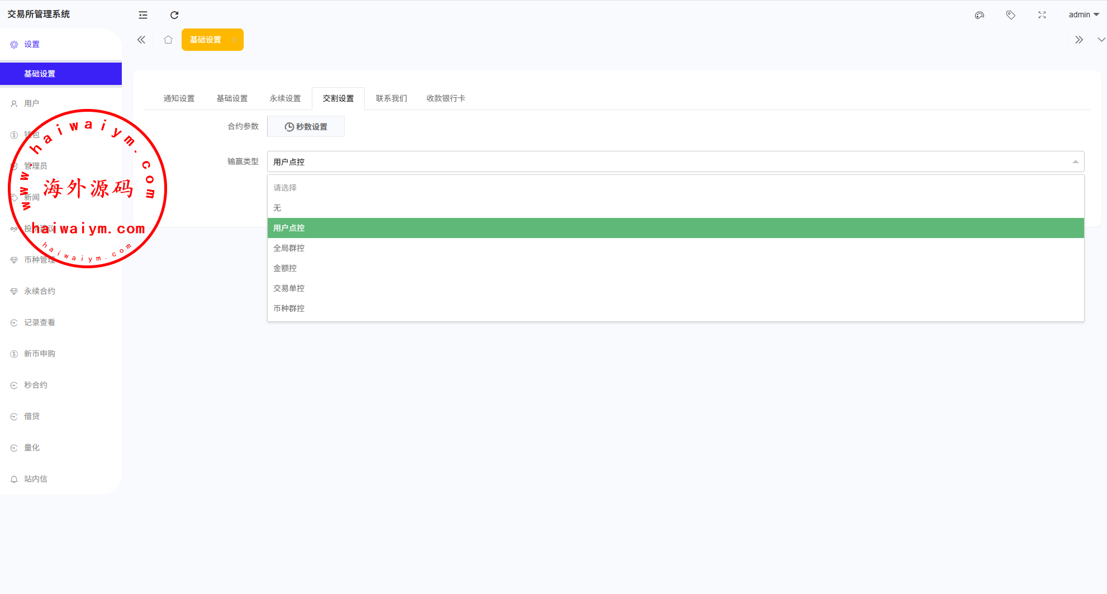Click the tag note icon in header
Image resolution: width=1107 pixels, height=594 pixels.
(x=1010, y=15)
